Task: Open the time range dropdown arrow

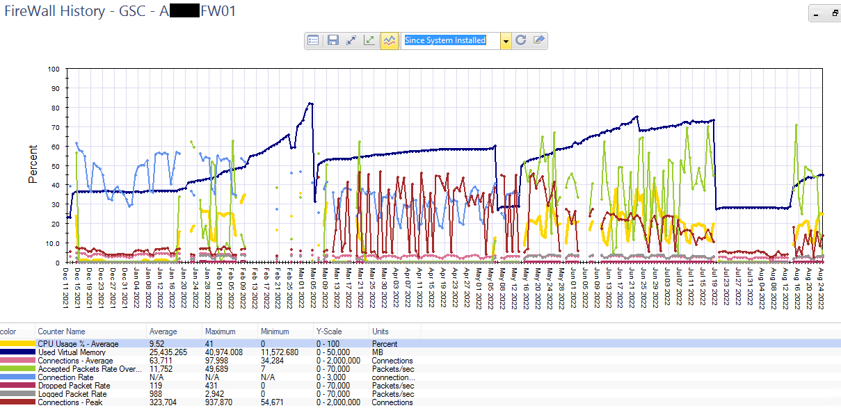Action: (x=505, y=40)
